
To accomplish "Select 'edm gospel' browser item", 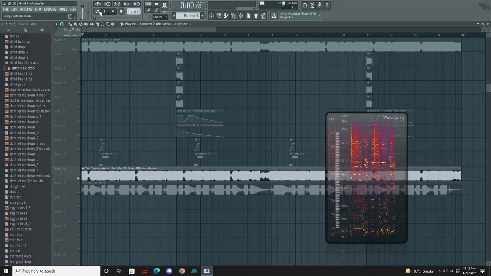I will (18, 202).
